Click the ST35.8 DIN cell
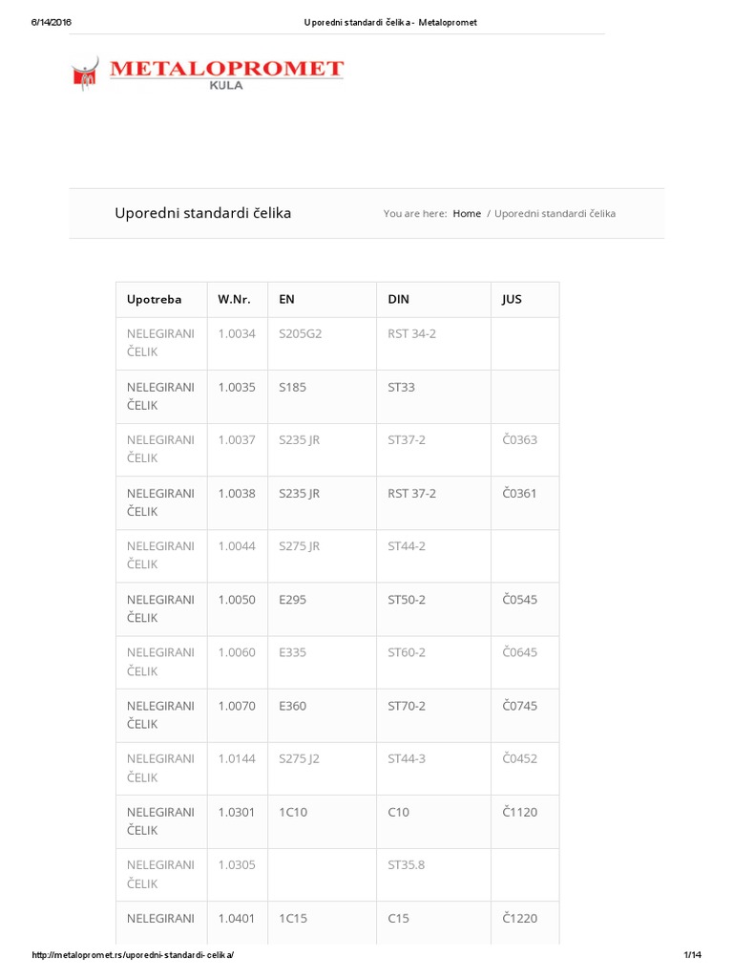This screenshot has width=733, height=978. pyautogui.click(x=406, y=865)
